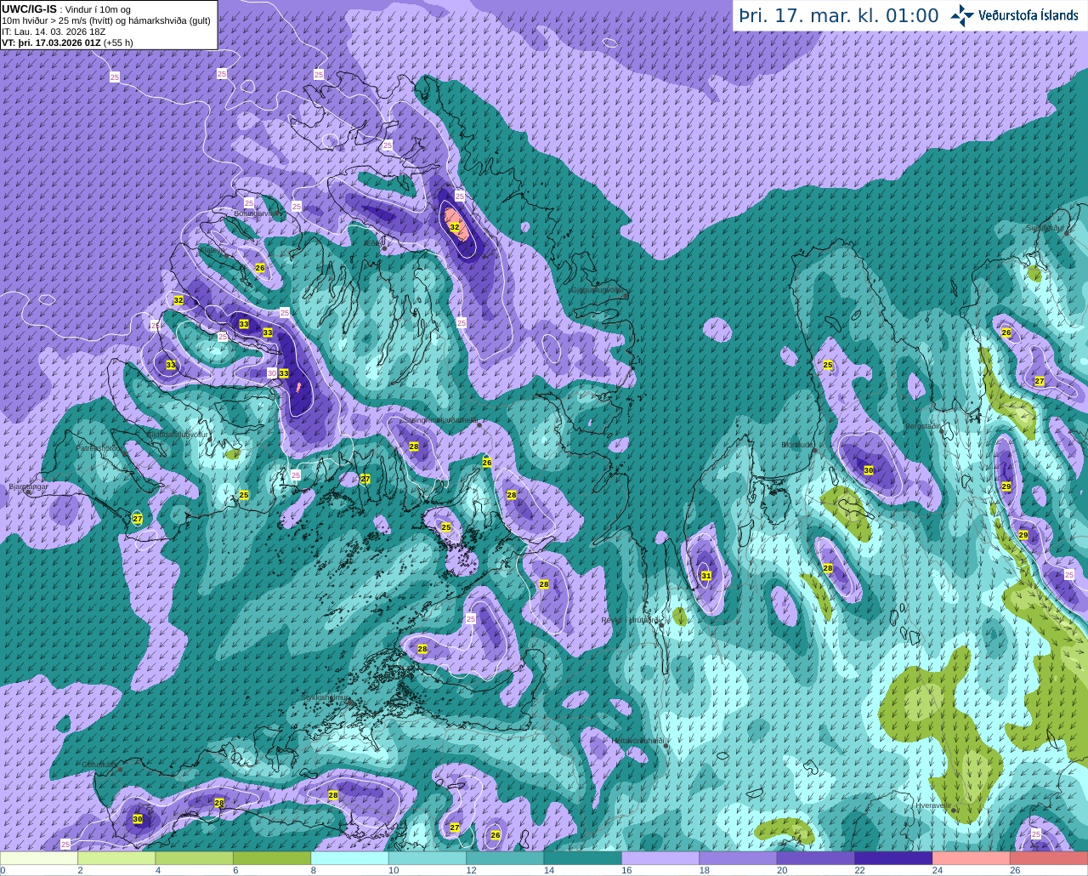Screen dimensions: 1088x876
Task: Select the 14–16 m/s legend swatch
Action: click(583, 858)
